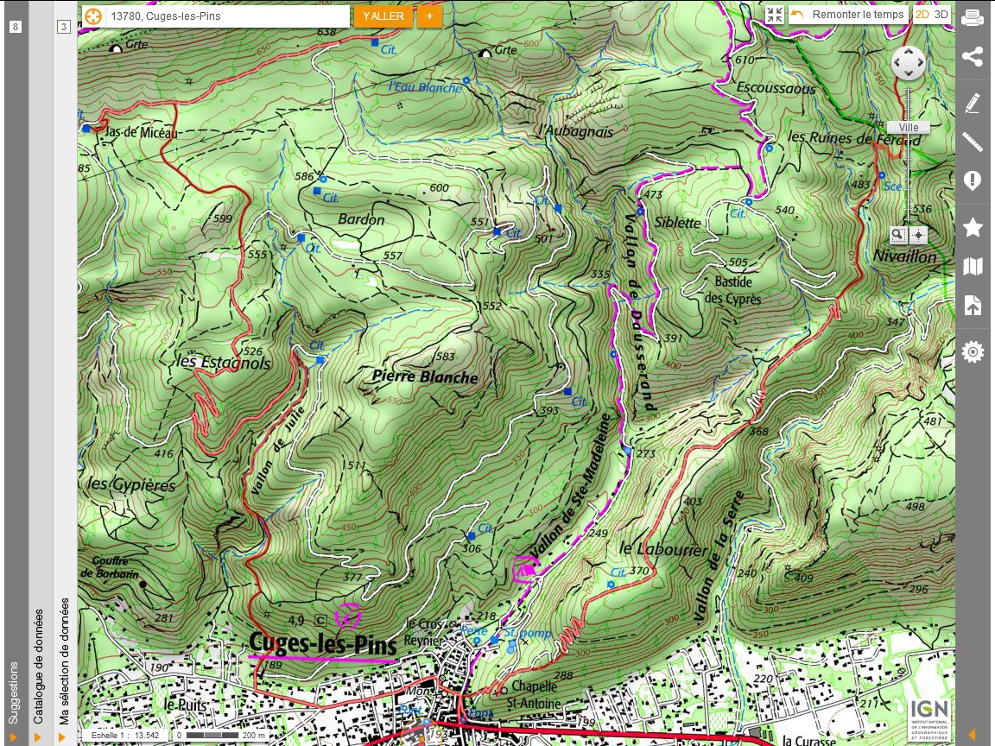Viewport: 995px width, 746px height.
Task: Click the Vallon de la Serre label
Action: (x=718, y=556)
